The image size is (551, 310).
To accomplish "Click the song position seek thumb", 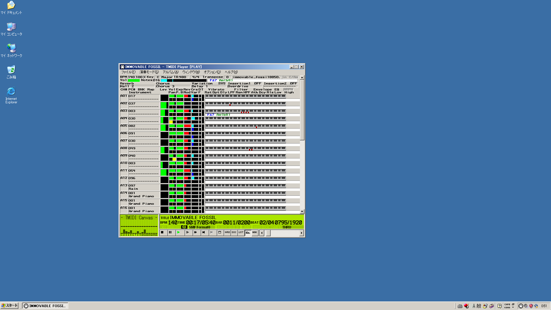I will [x=268, y=233].
